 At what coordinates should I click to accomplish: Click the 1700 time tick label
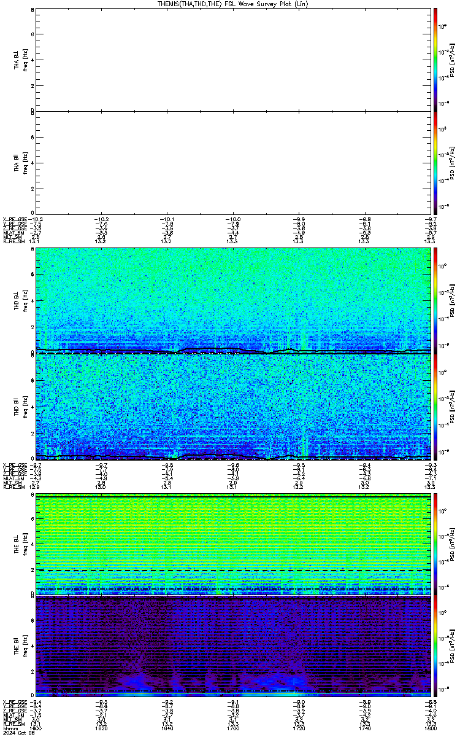tap(232, 728)
